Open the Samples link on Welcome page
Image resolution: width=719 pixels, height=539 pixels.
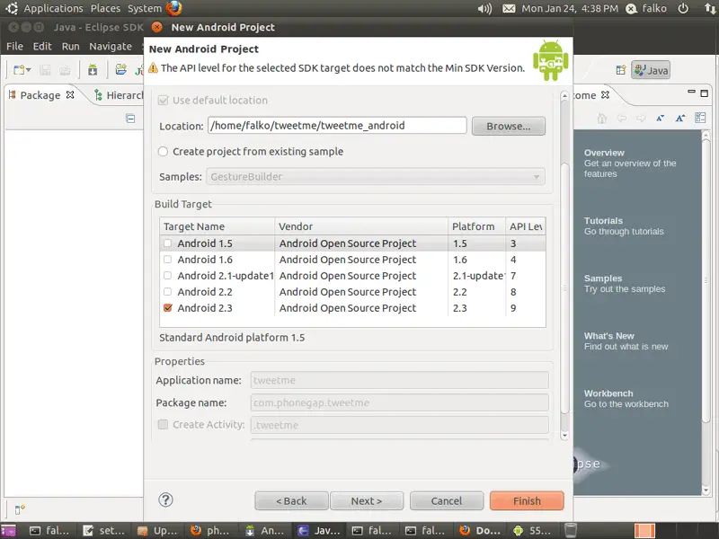coord(602,278)
